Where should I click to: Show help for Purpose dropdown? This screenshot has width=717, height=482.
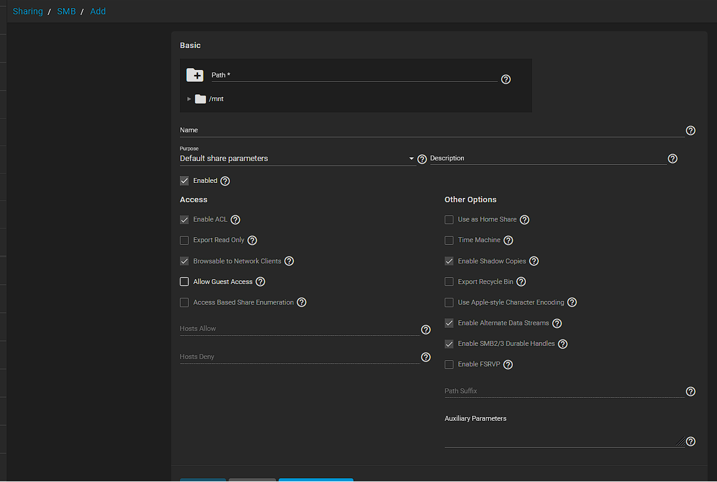422,159
